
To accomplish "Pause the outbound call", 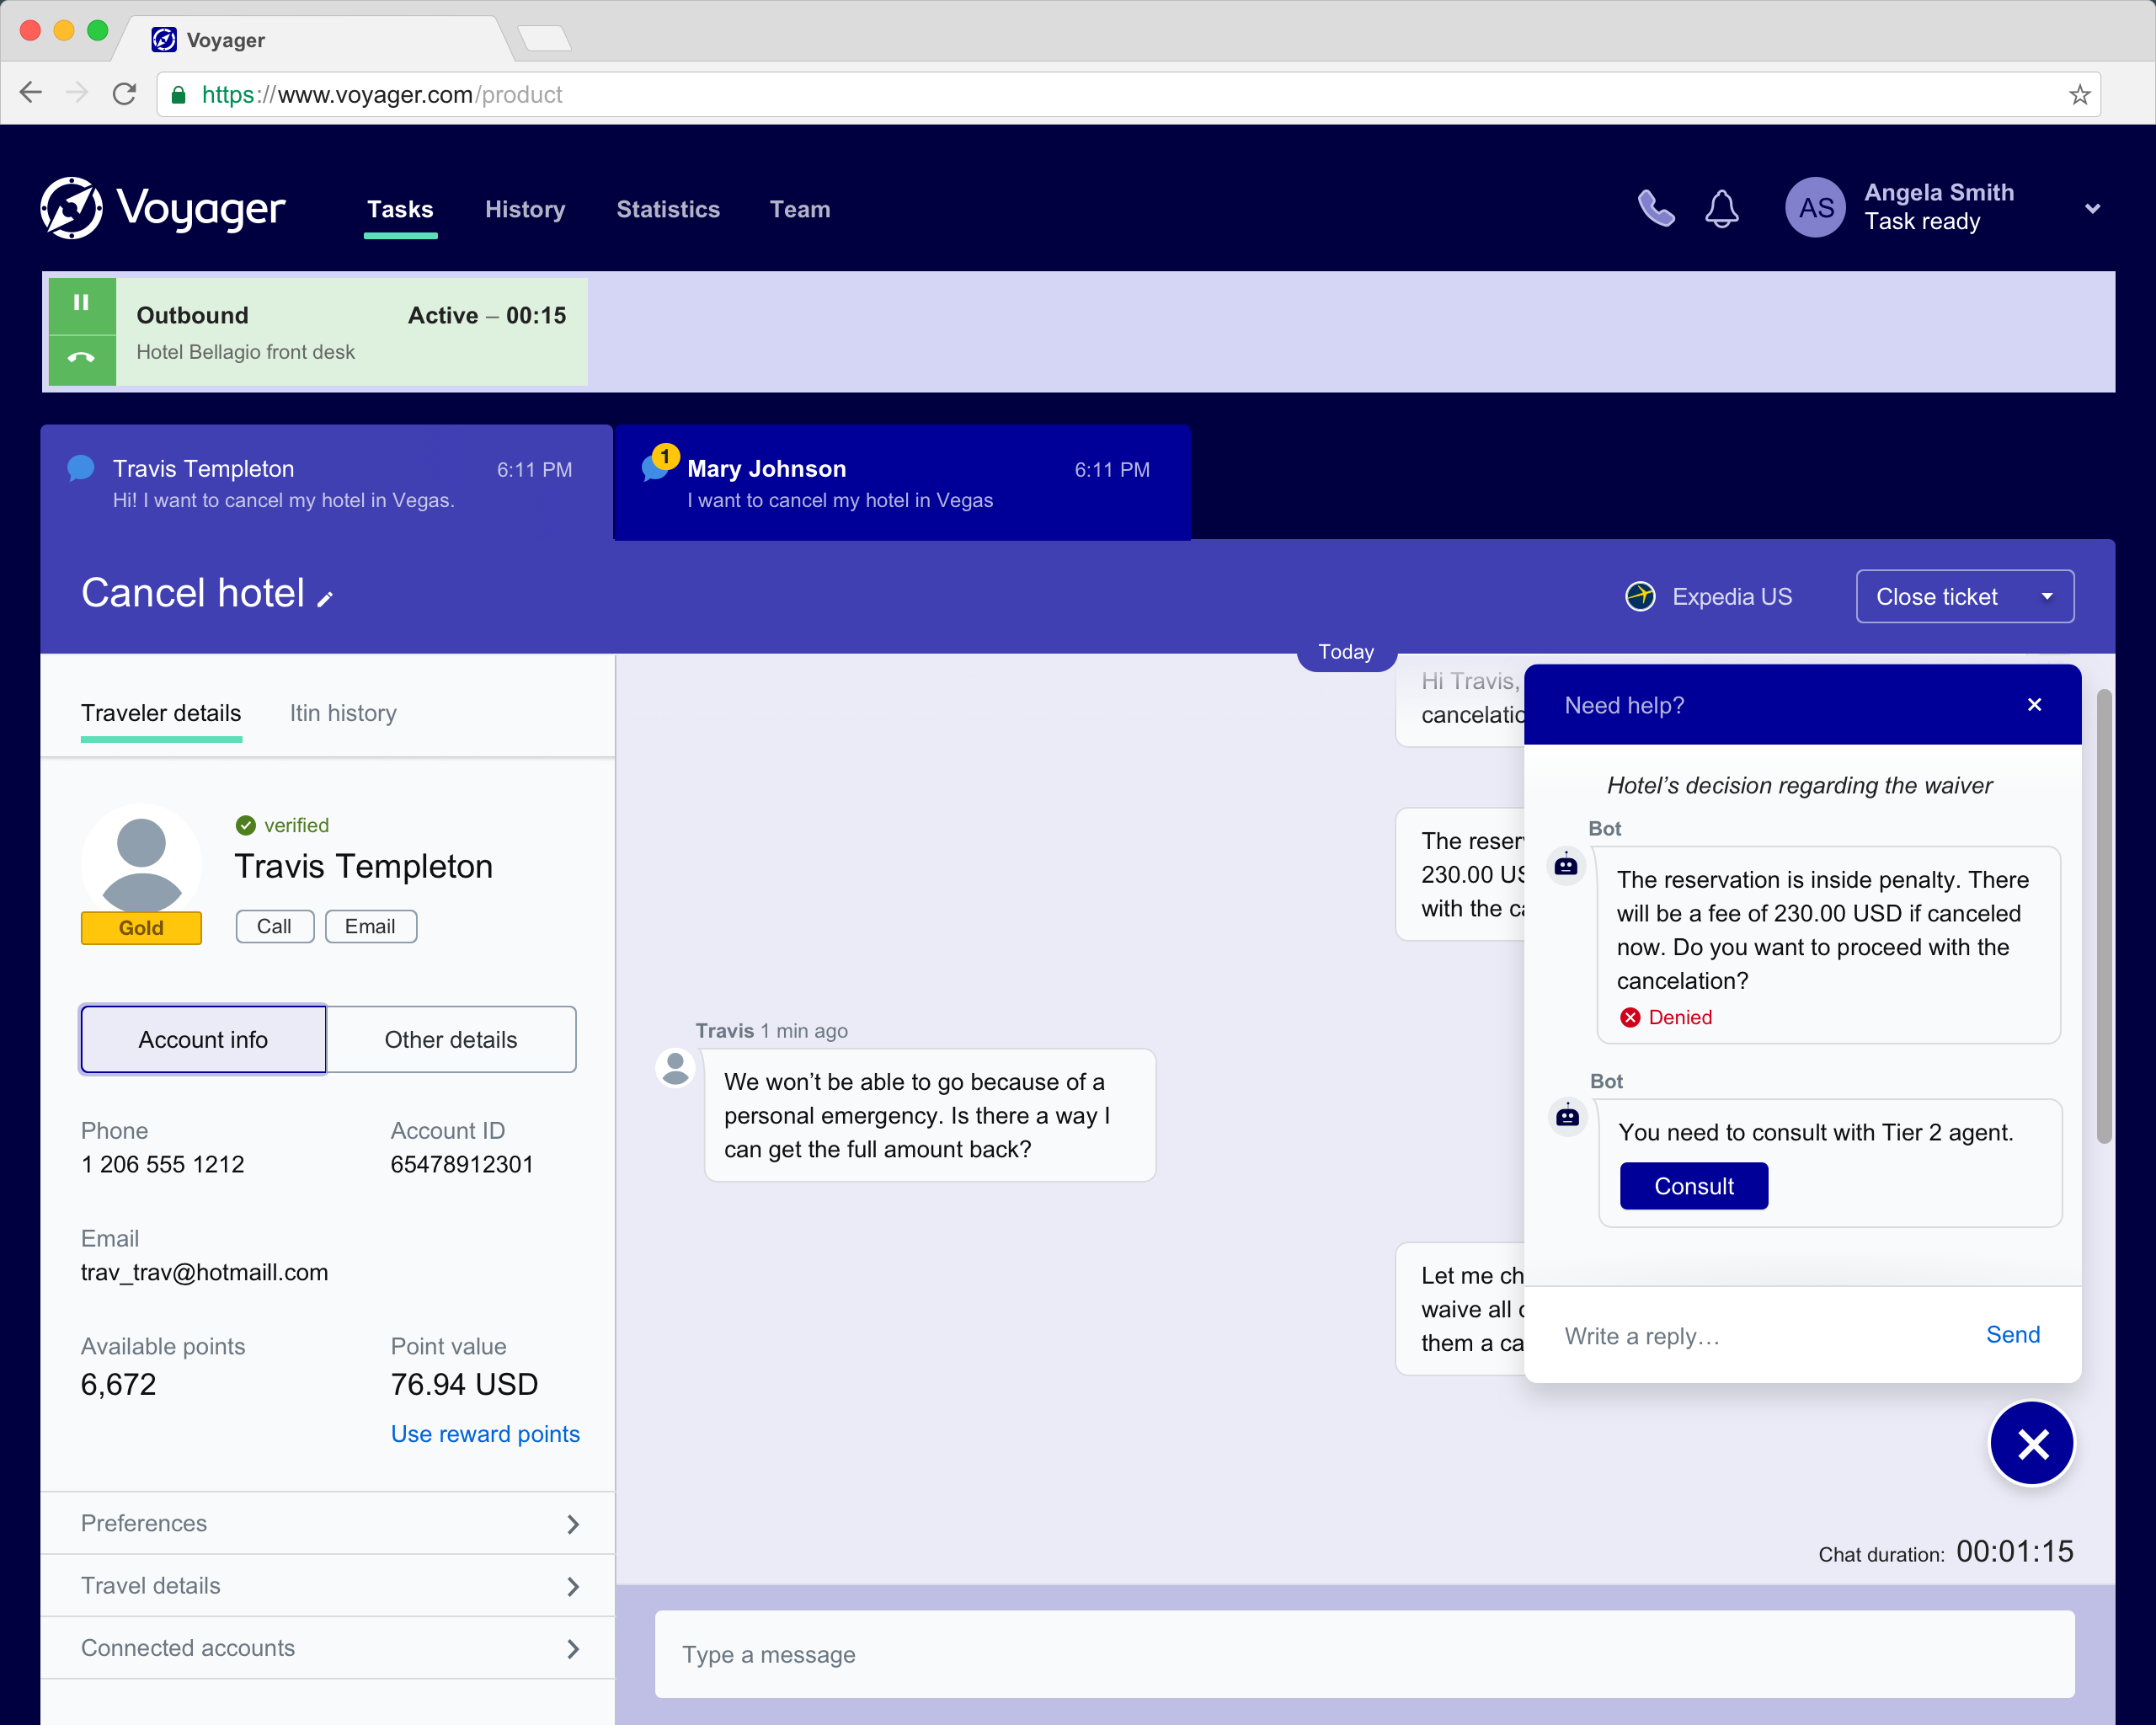I will [81, 302].
